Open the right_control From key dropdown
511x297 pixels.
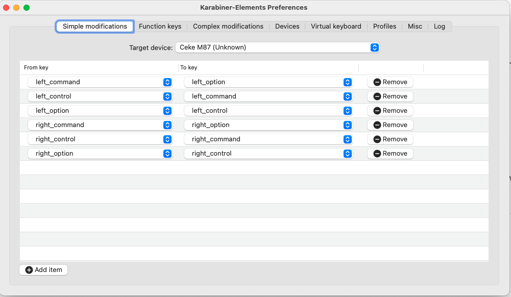100,139
